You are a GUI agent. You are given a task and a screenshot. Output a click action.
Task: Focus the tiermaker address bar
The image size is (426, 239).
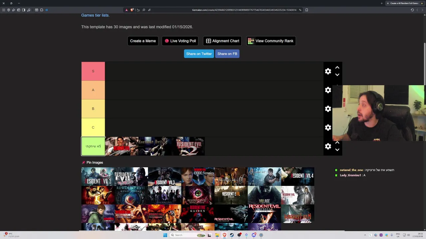[x=244, y=10]
